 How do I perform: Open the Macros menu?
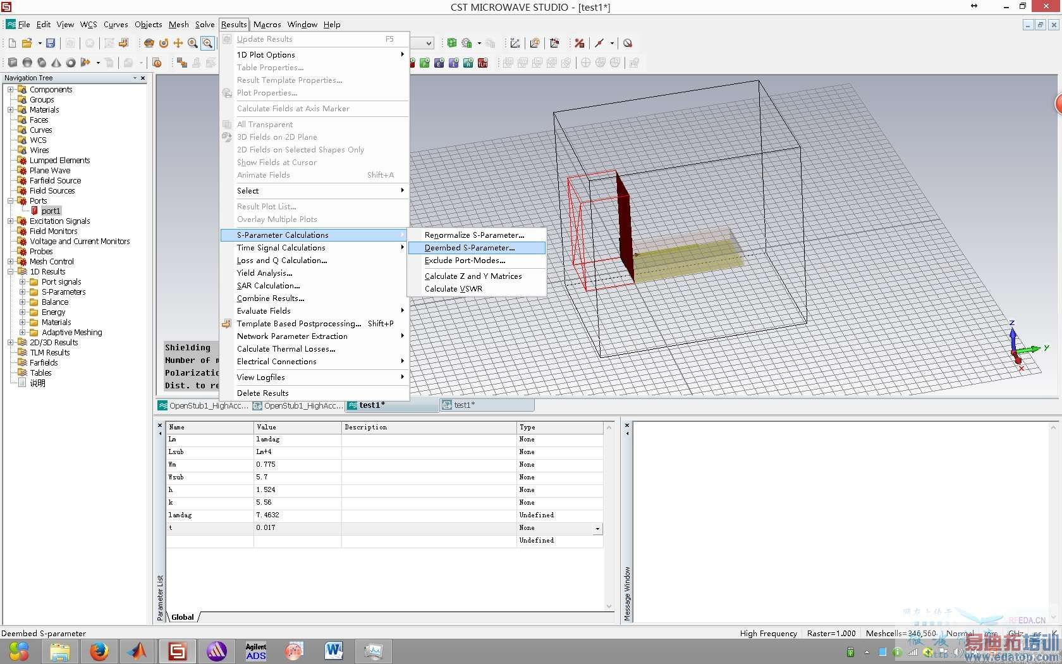[267, 25]
